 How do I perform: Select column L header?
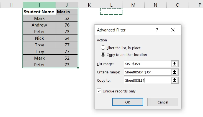coord(111,5)
